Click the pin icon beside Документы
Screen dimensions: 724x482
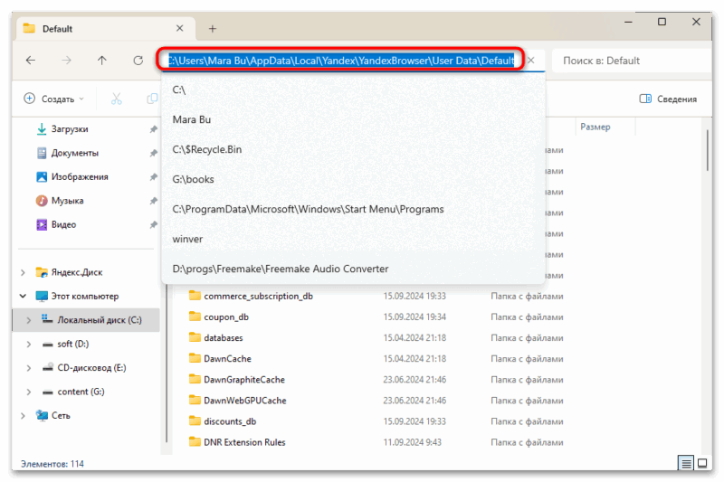(153, 153)
